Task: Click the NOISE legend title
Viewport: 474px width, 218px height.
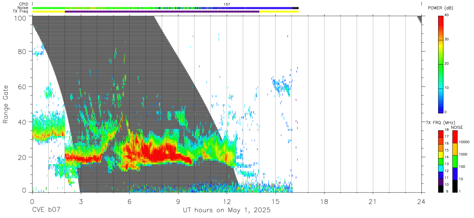Action: [457, 127]
